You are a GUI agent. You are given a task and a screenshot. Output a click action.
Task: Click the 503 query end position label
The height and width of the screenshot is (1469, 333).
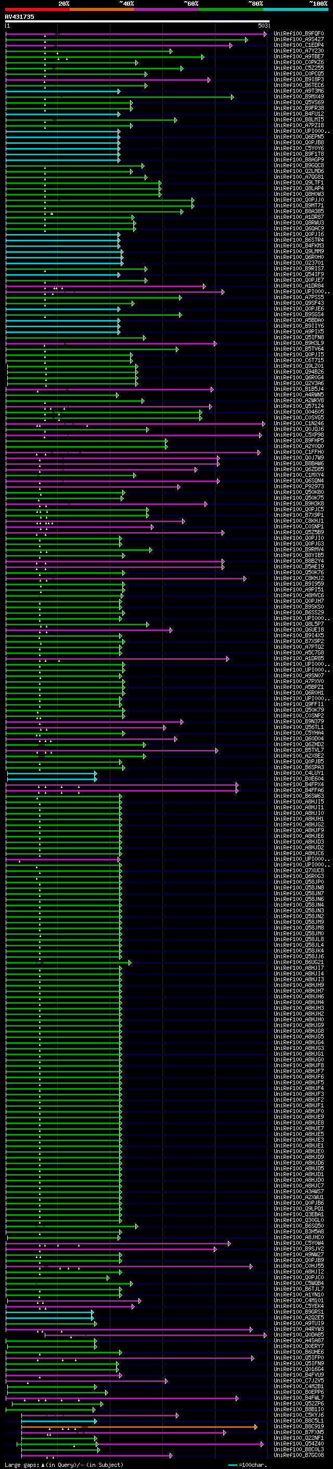click(x=262, y=26)
